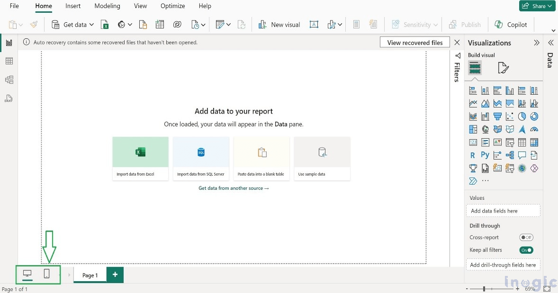The image size is (558, 293).
Task: Select the Python visual icon
Action: (x=484, y=155)
